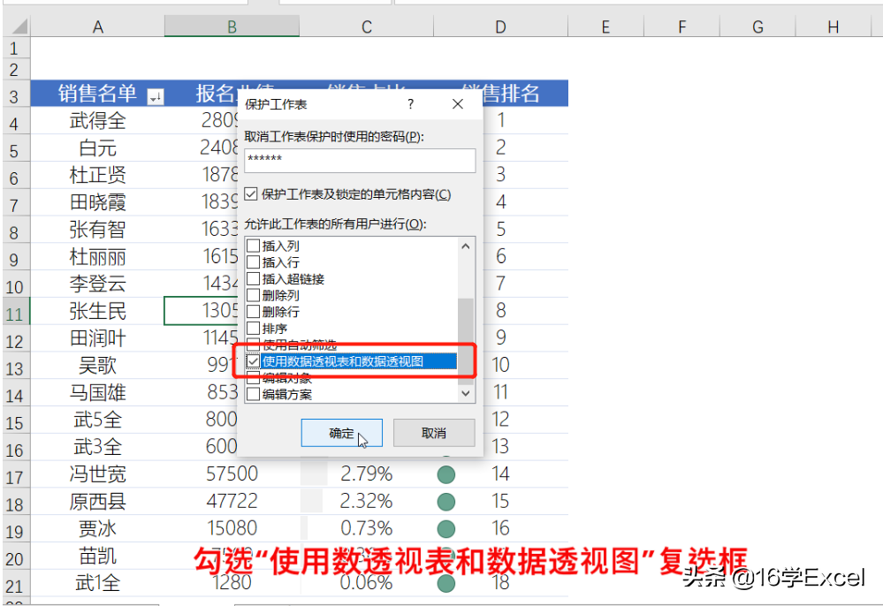This screenshot has height=606, width=883.
Task: Click the 确定 button in the dialog
Action: (341, 433)
